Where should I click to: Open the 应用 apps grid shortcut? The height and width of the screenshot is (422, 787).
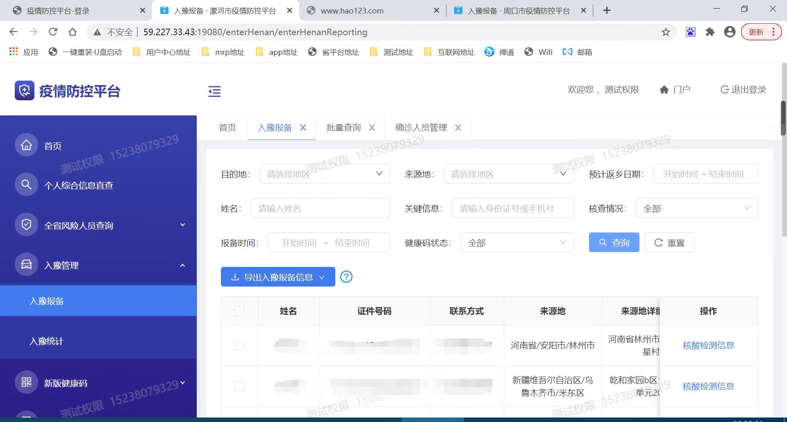23,52
